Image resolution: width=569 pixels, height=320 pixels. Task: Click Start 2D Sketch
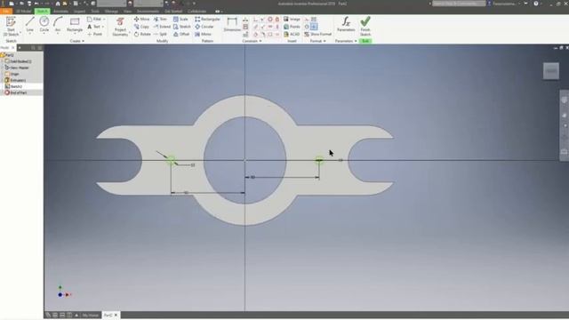point(11,26)
